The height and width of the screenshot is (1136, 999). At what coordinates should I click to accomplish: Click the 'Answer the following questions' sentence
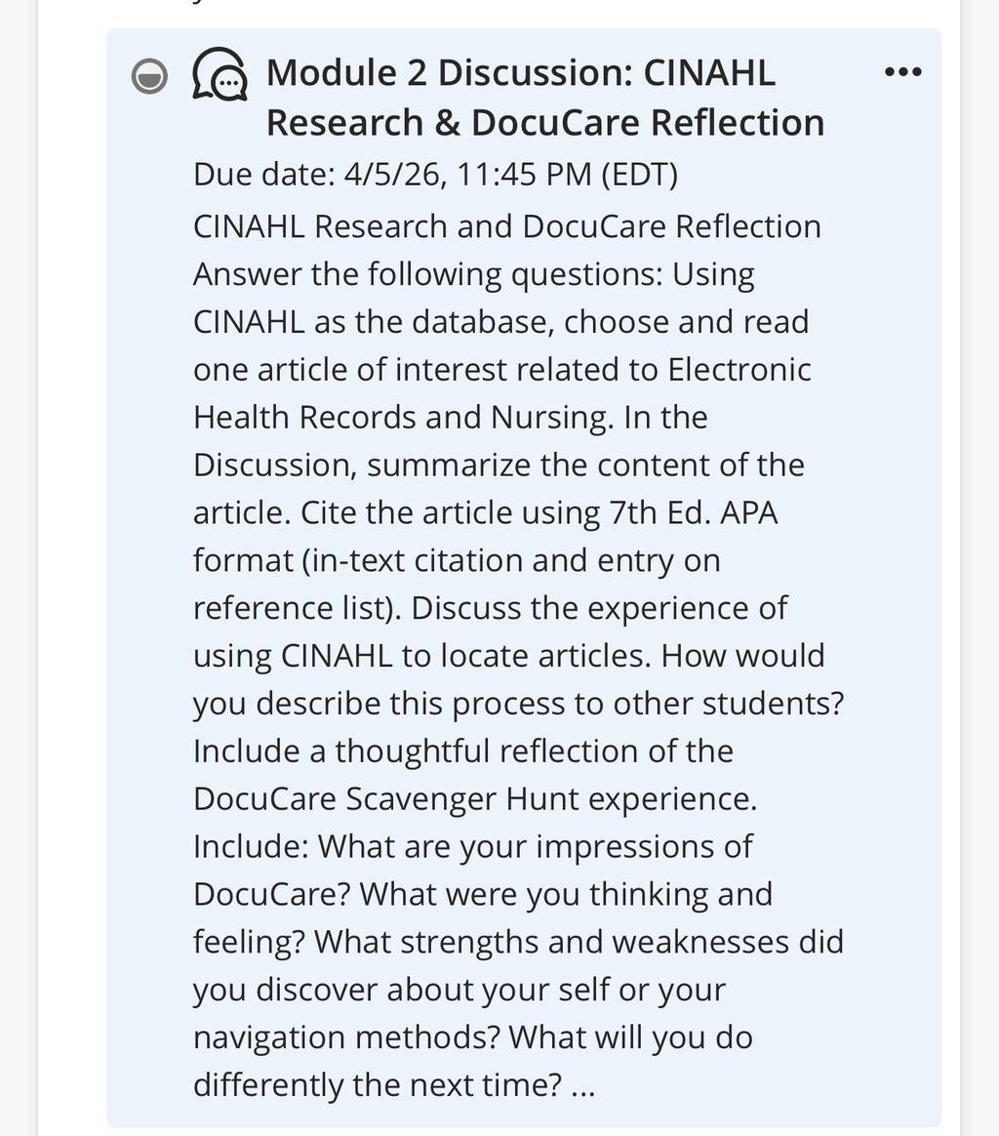427,274
